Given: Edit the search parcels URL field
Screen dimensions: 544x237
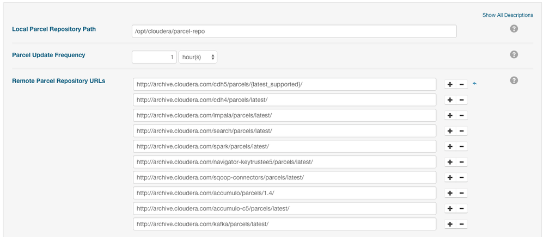Looking at the screenshot, I should [284, 131].
